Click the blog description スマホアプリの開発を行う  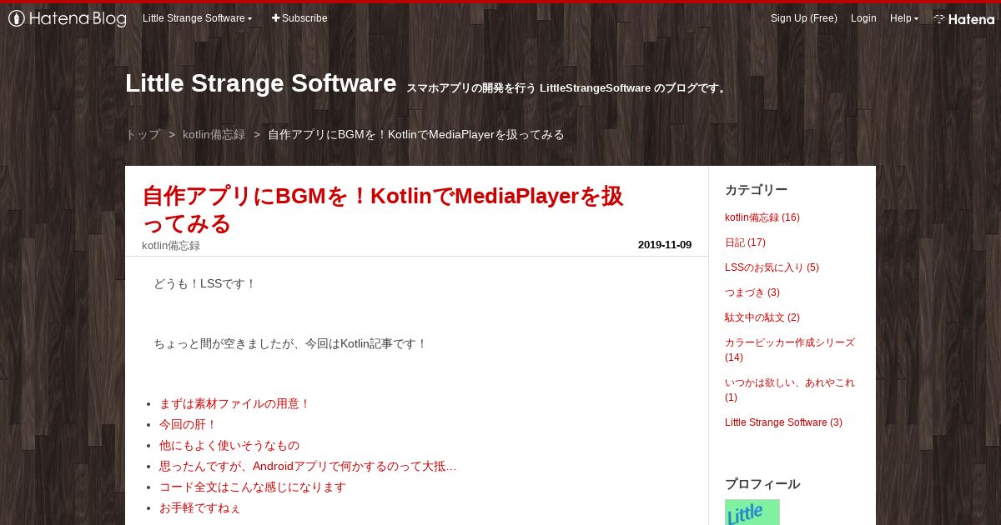click(567, 87)
